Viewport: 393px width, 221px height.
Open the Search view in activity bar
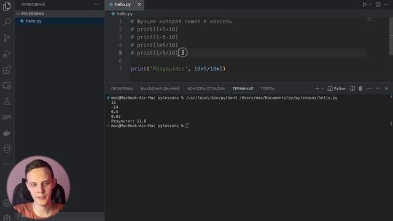click(x=7, y=22)
